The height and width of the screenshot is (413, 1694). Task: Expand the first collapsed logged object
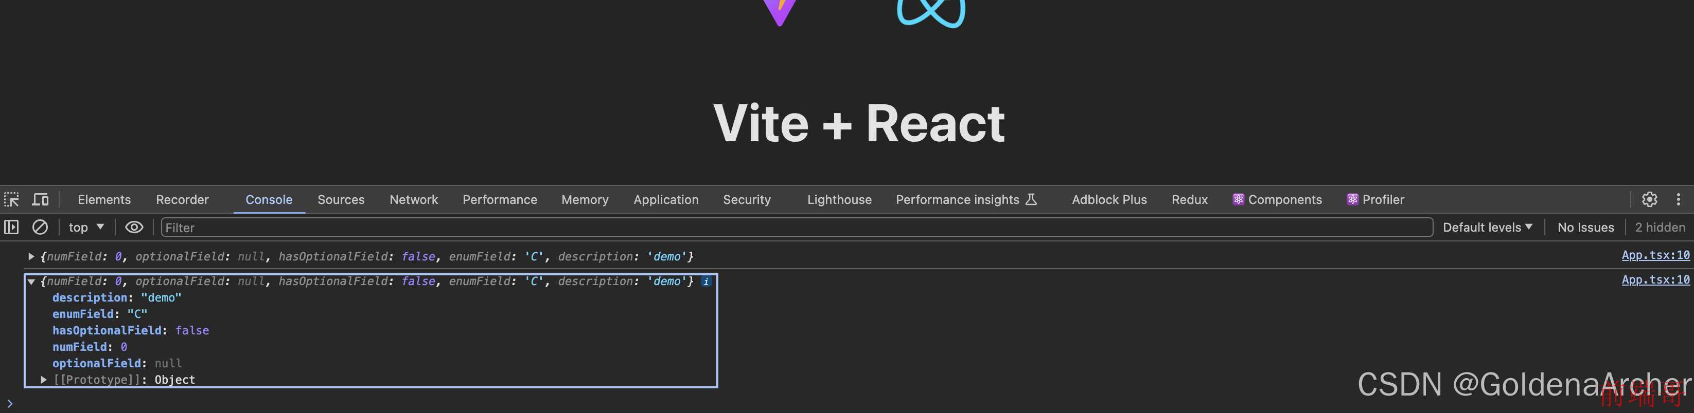[x=31, y=257]
